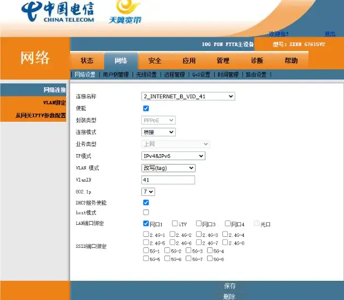Check the 5G-8 SSID checkbox
This screenshot has width=344, height=300.
tap(210, 258)
